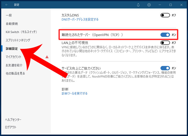Maximize the NordVPN window
188x136 pixels.
171,5
